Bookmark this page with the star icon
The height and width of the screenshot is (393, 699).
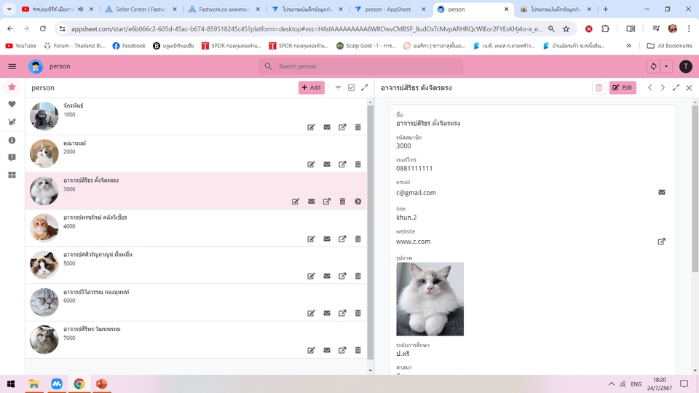[x=566, y=29]
